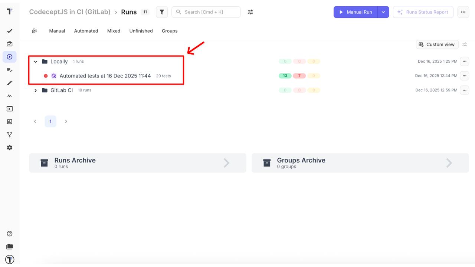Open the pulse activity icon in sidebar

(10, 96)
